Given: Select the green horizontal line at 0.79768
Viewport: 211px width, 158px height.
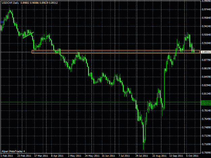Looking at the screenshot, I should (x=101, y=102).
